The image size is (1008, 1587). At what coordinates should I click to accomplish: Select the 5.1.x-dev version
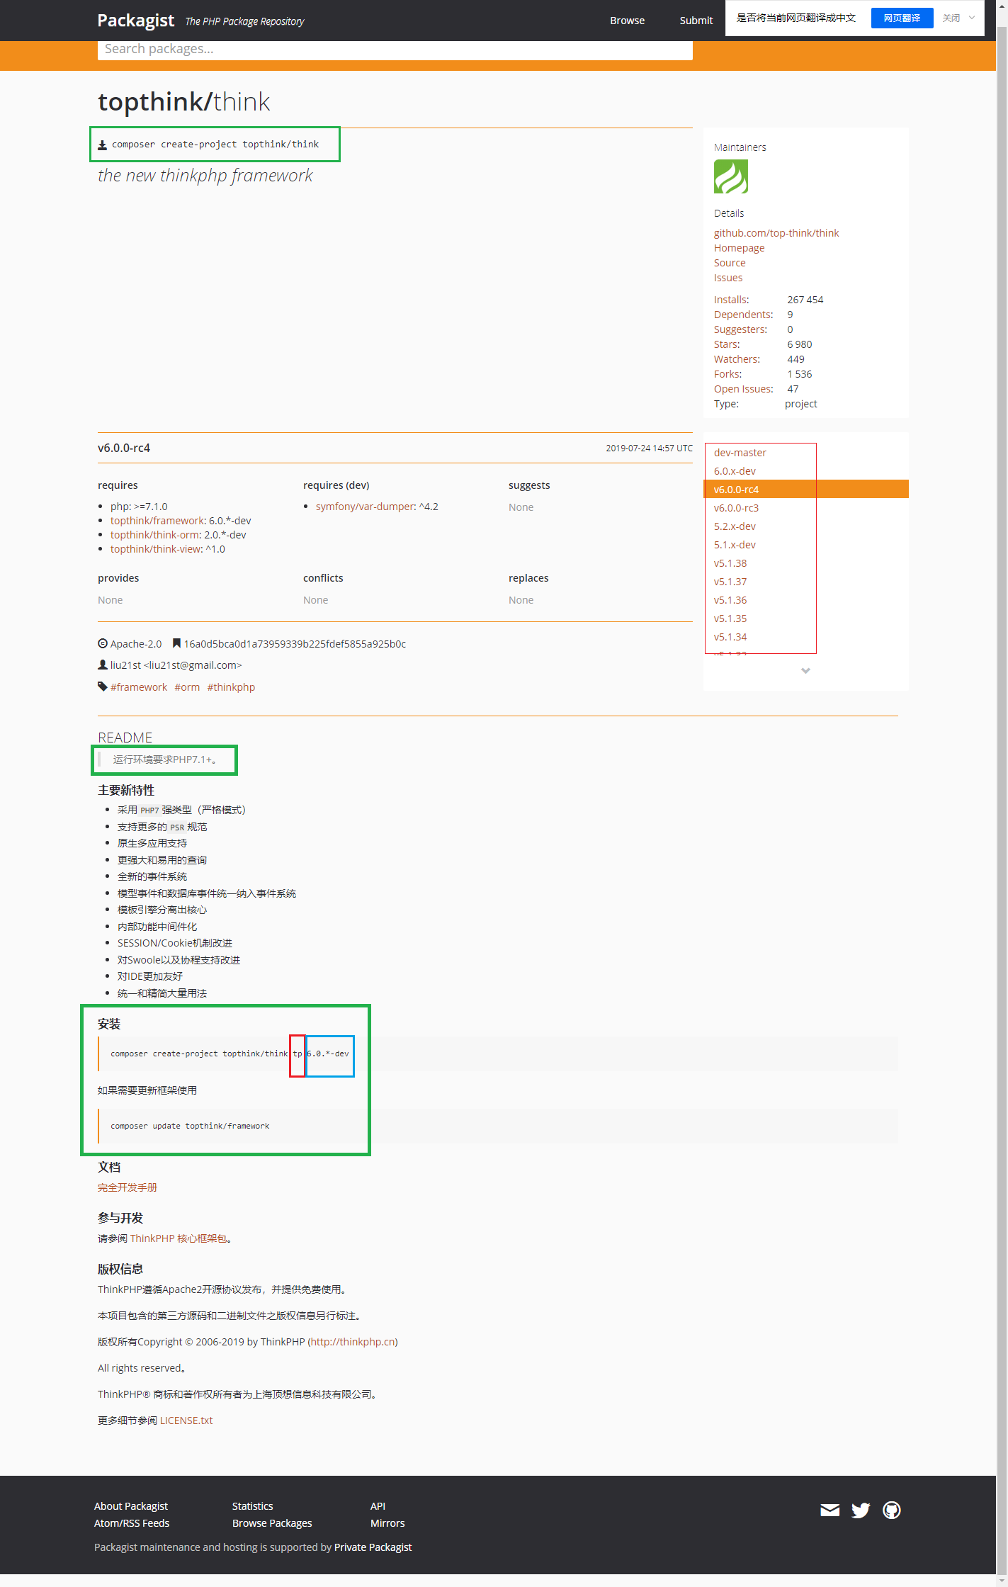(735, 545)
